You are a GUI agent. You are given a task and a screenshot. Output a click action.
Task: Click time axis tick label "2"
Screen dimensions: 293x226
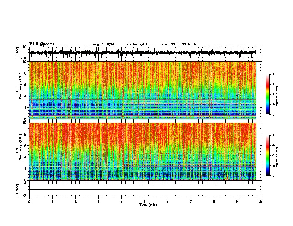coord(75,202)
